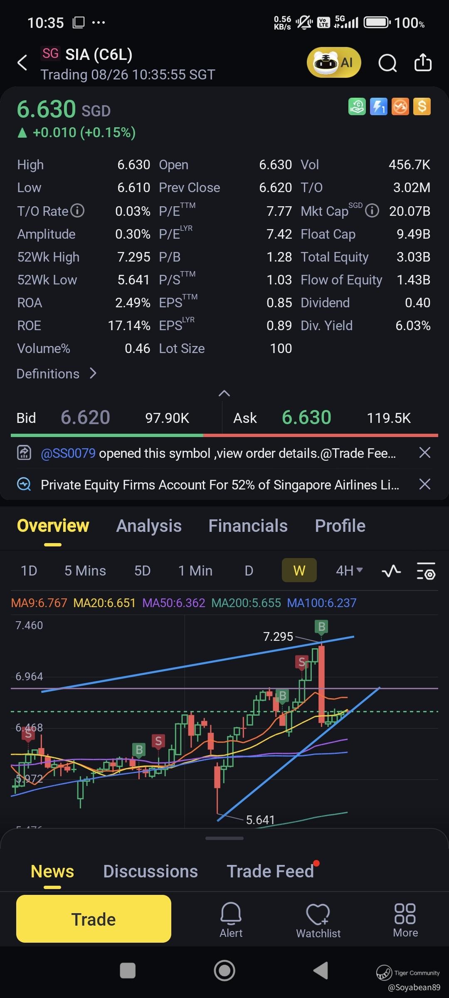The width and height of the screenshot is (449, 998).
Task: Open chart indicators waveform icon
Action: pos(391,571)
